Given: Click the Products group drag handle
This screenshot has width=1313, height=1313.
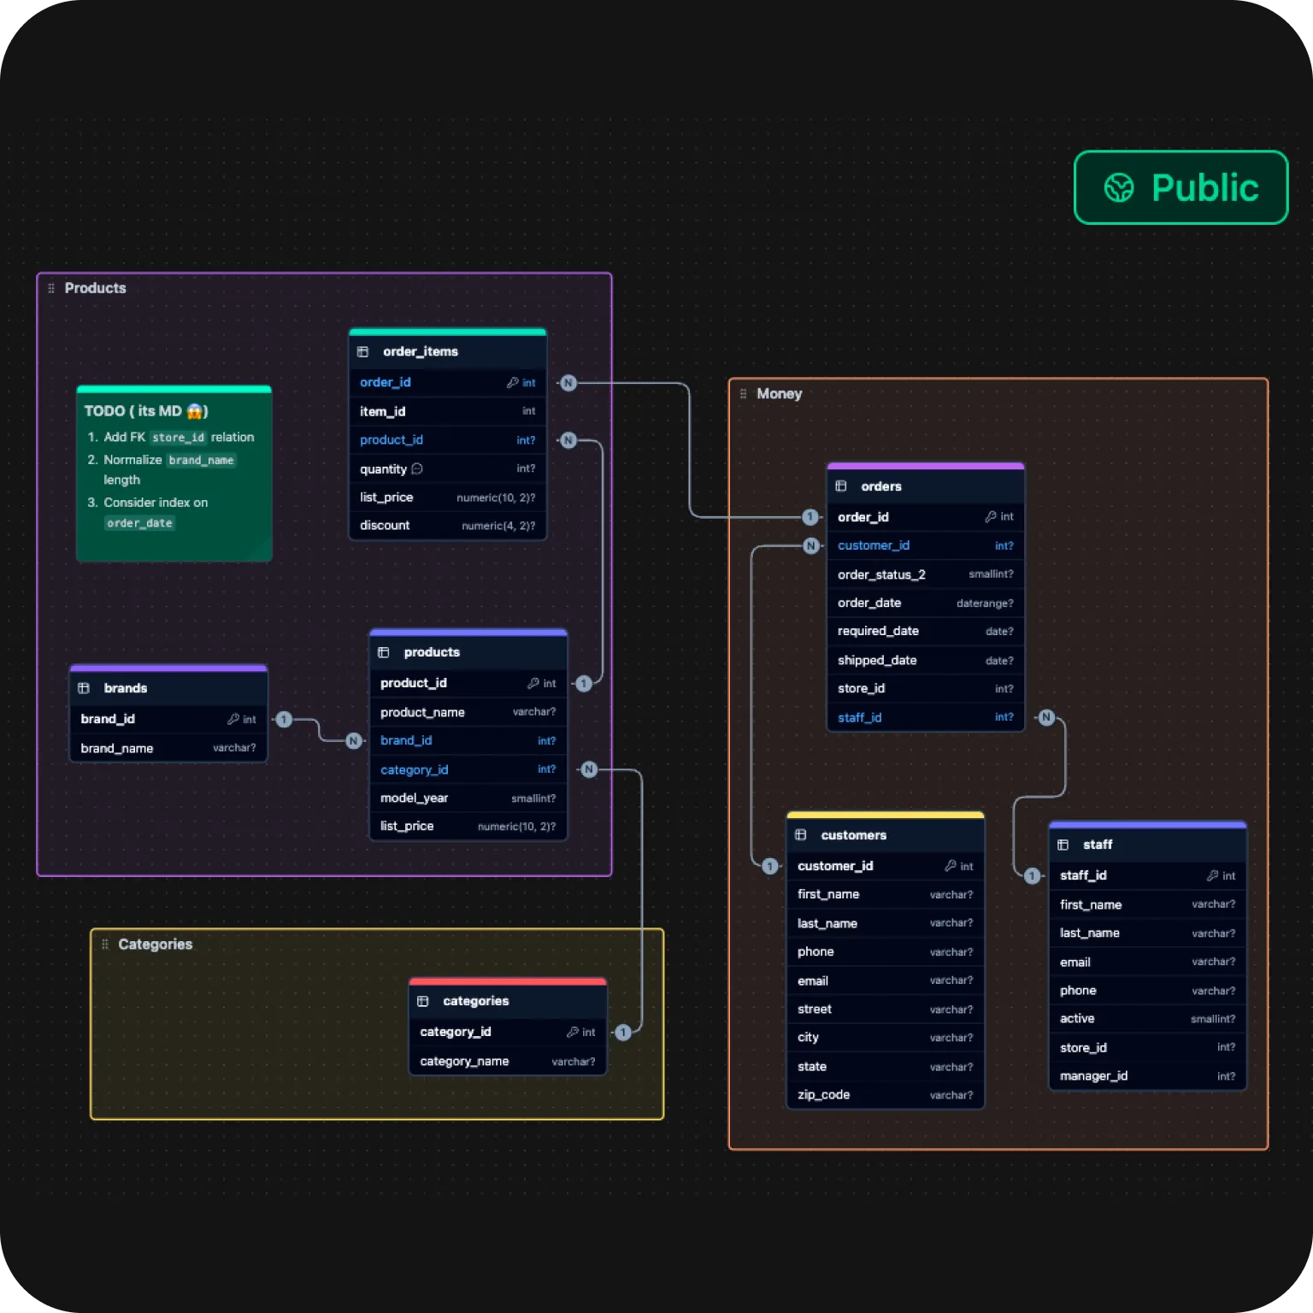Looking at the screenshot, I should tap(51, 288).
